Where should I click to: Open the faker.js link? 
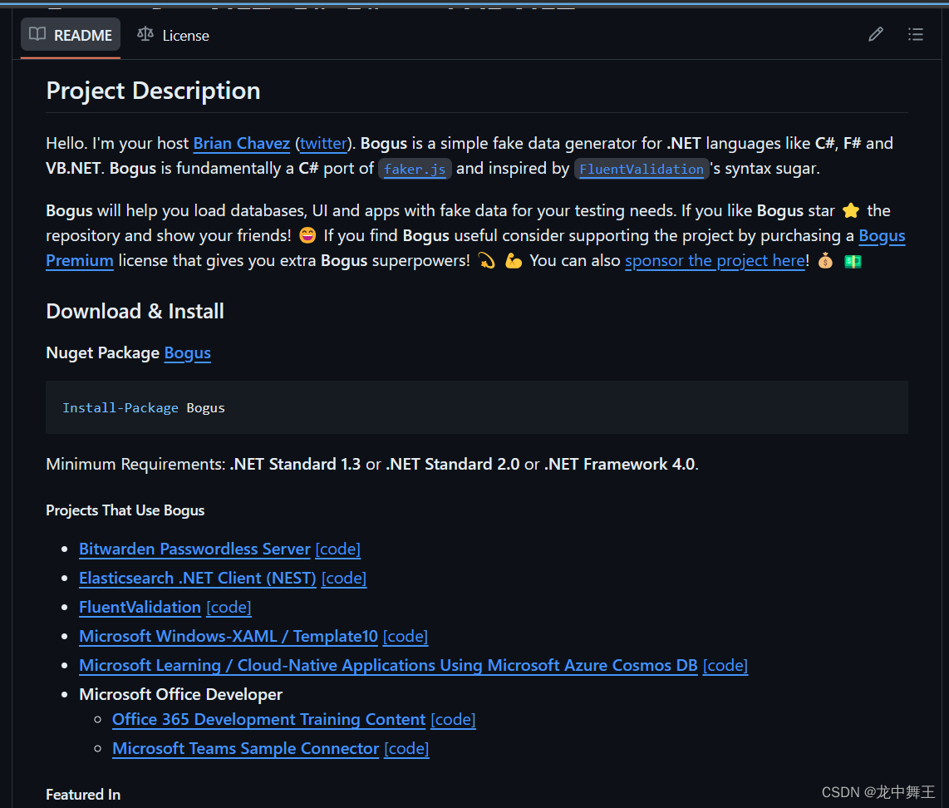pos(415,169)
